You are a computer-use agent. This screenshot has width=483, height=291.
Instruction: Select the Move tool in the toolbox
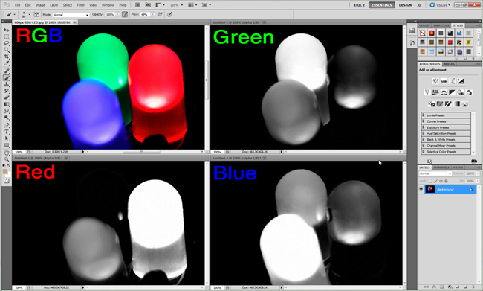click(x=7, y=30)
